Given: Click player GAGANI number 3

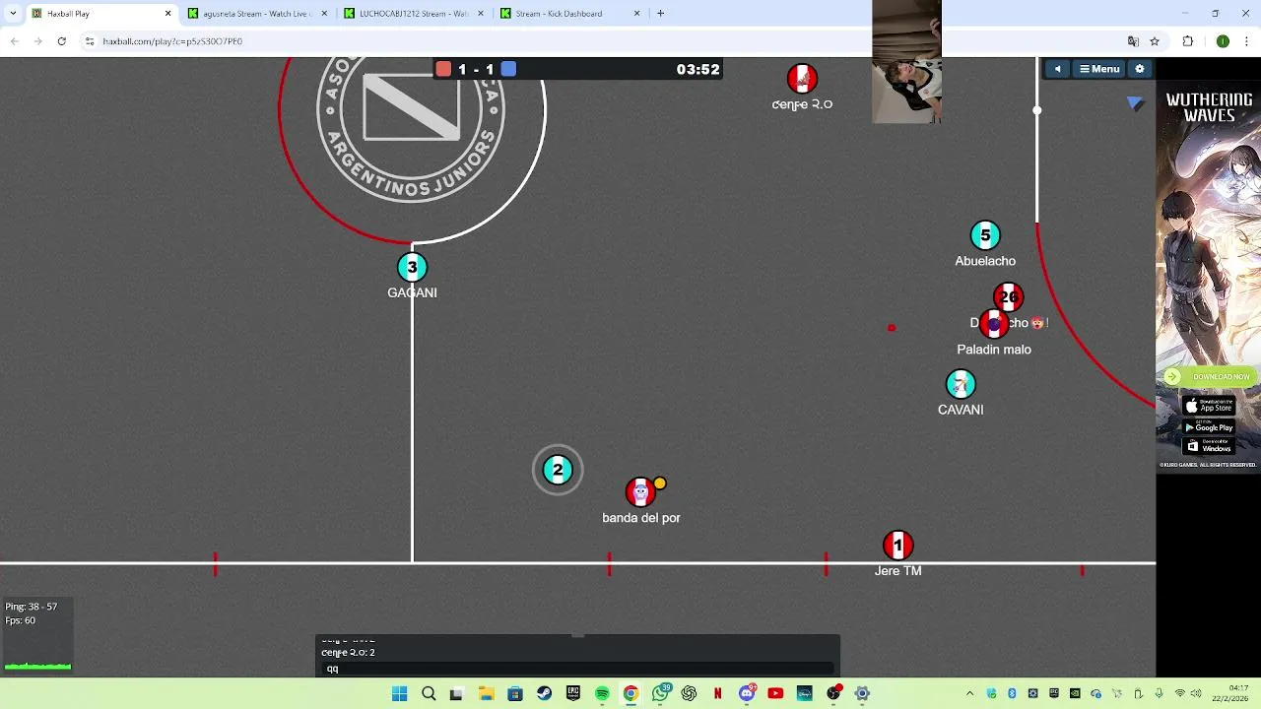Looking at the screenshot, I should (x=412, y=267).
